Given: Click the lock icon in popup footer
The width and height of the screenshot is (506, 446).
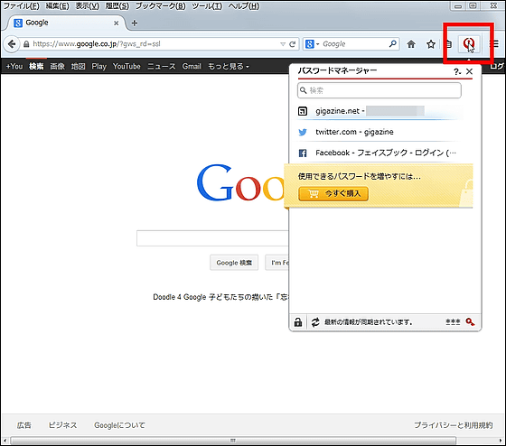Looking at the screenshot, I should click(298, 321).
